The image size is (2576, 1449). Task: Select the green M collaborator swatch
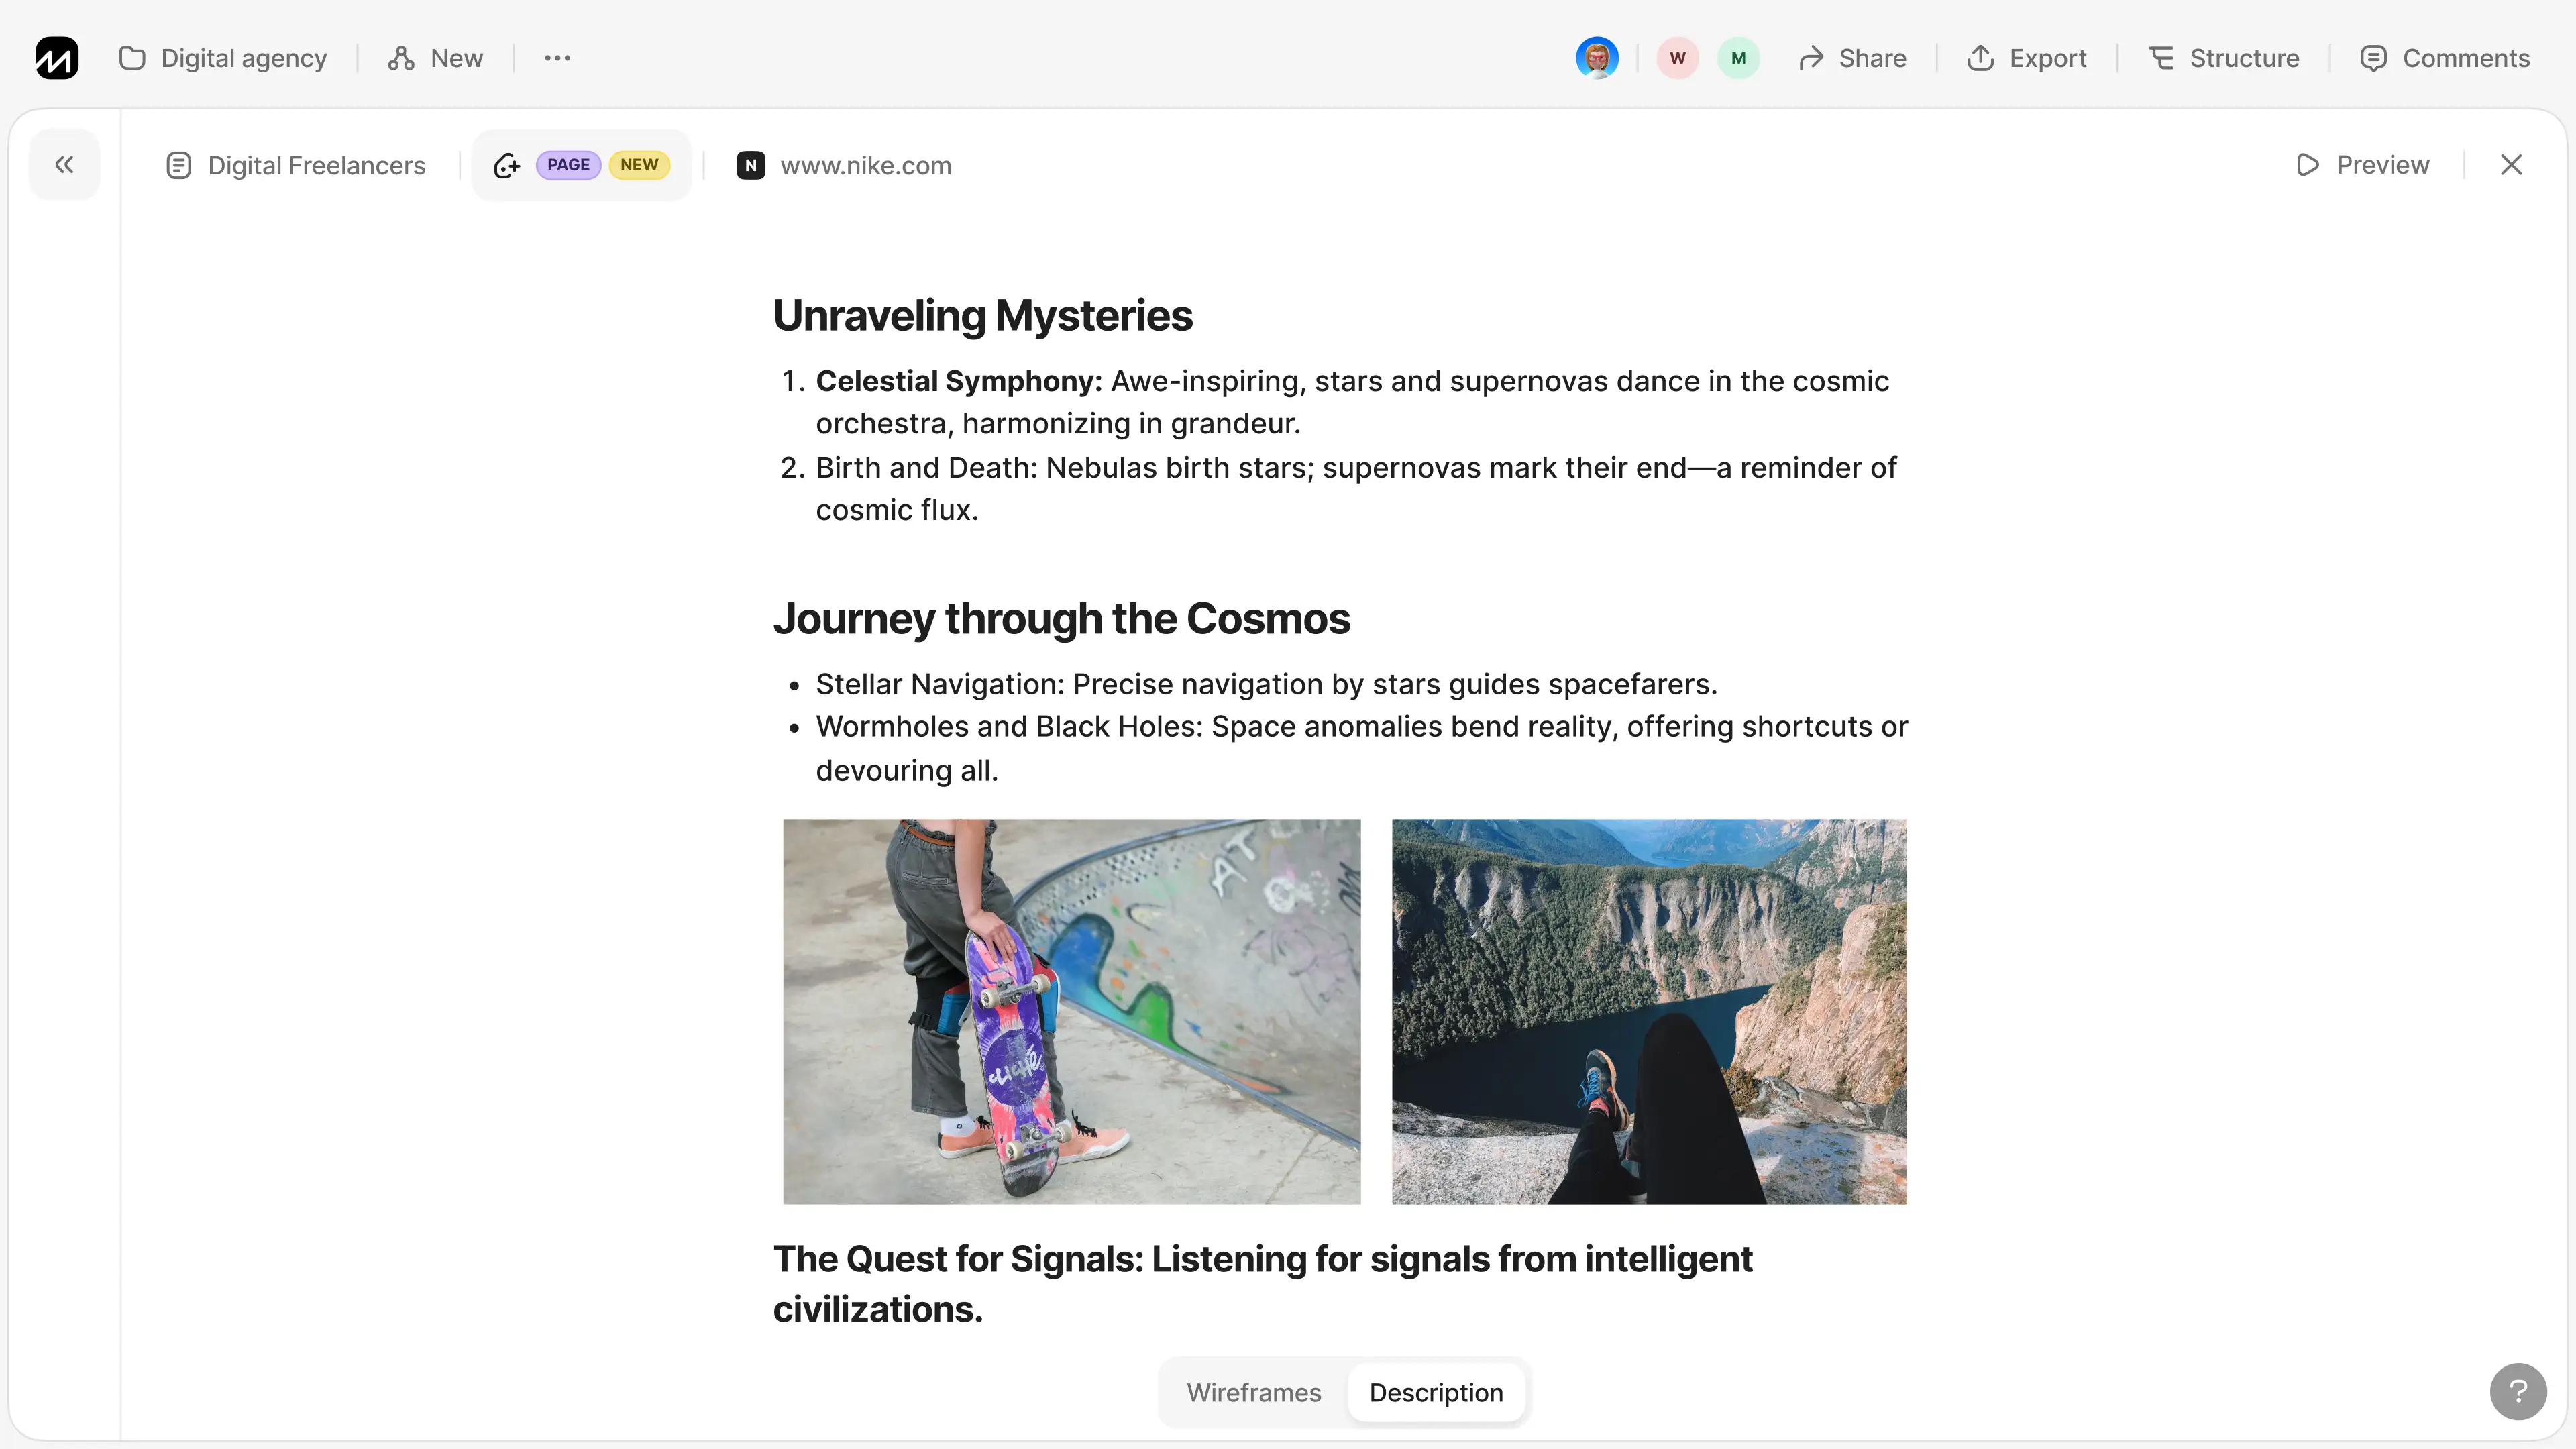pos(1739,57)
